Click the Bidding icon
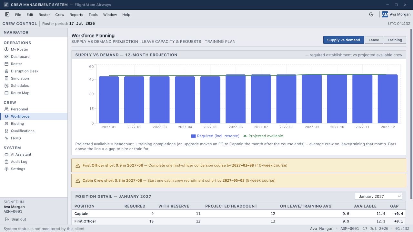Image resolution: width=413 pixels, height=232 pixels. pyautogui.click(x=6, y=124)
